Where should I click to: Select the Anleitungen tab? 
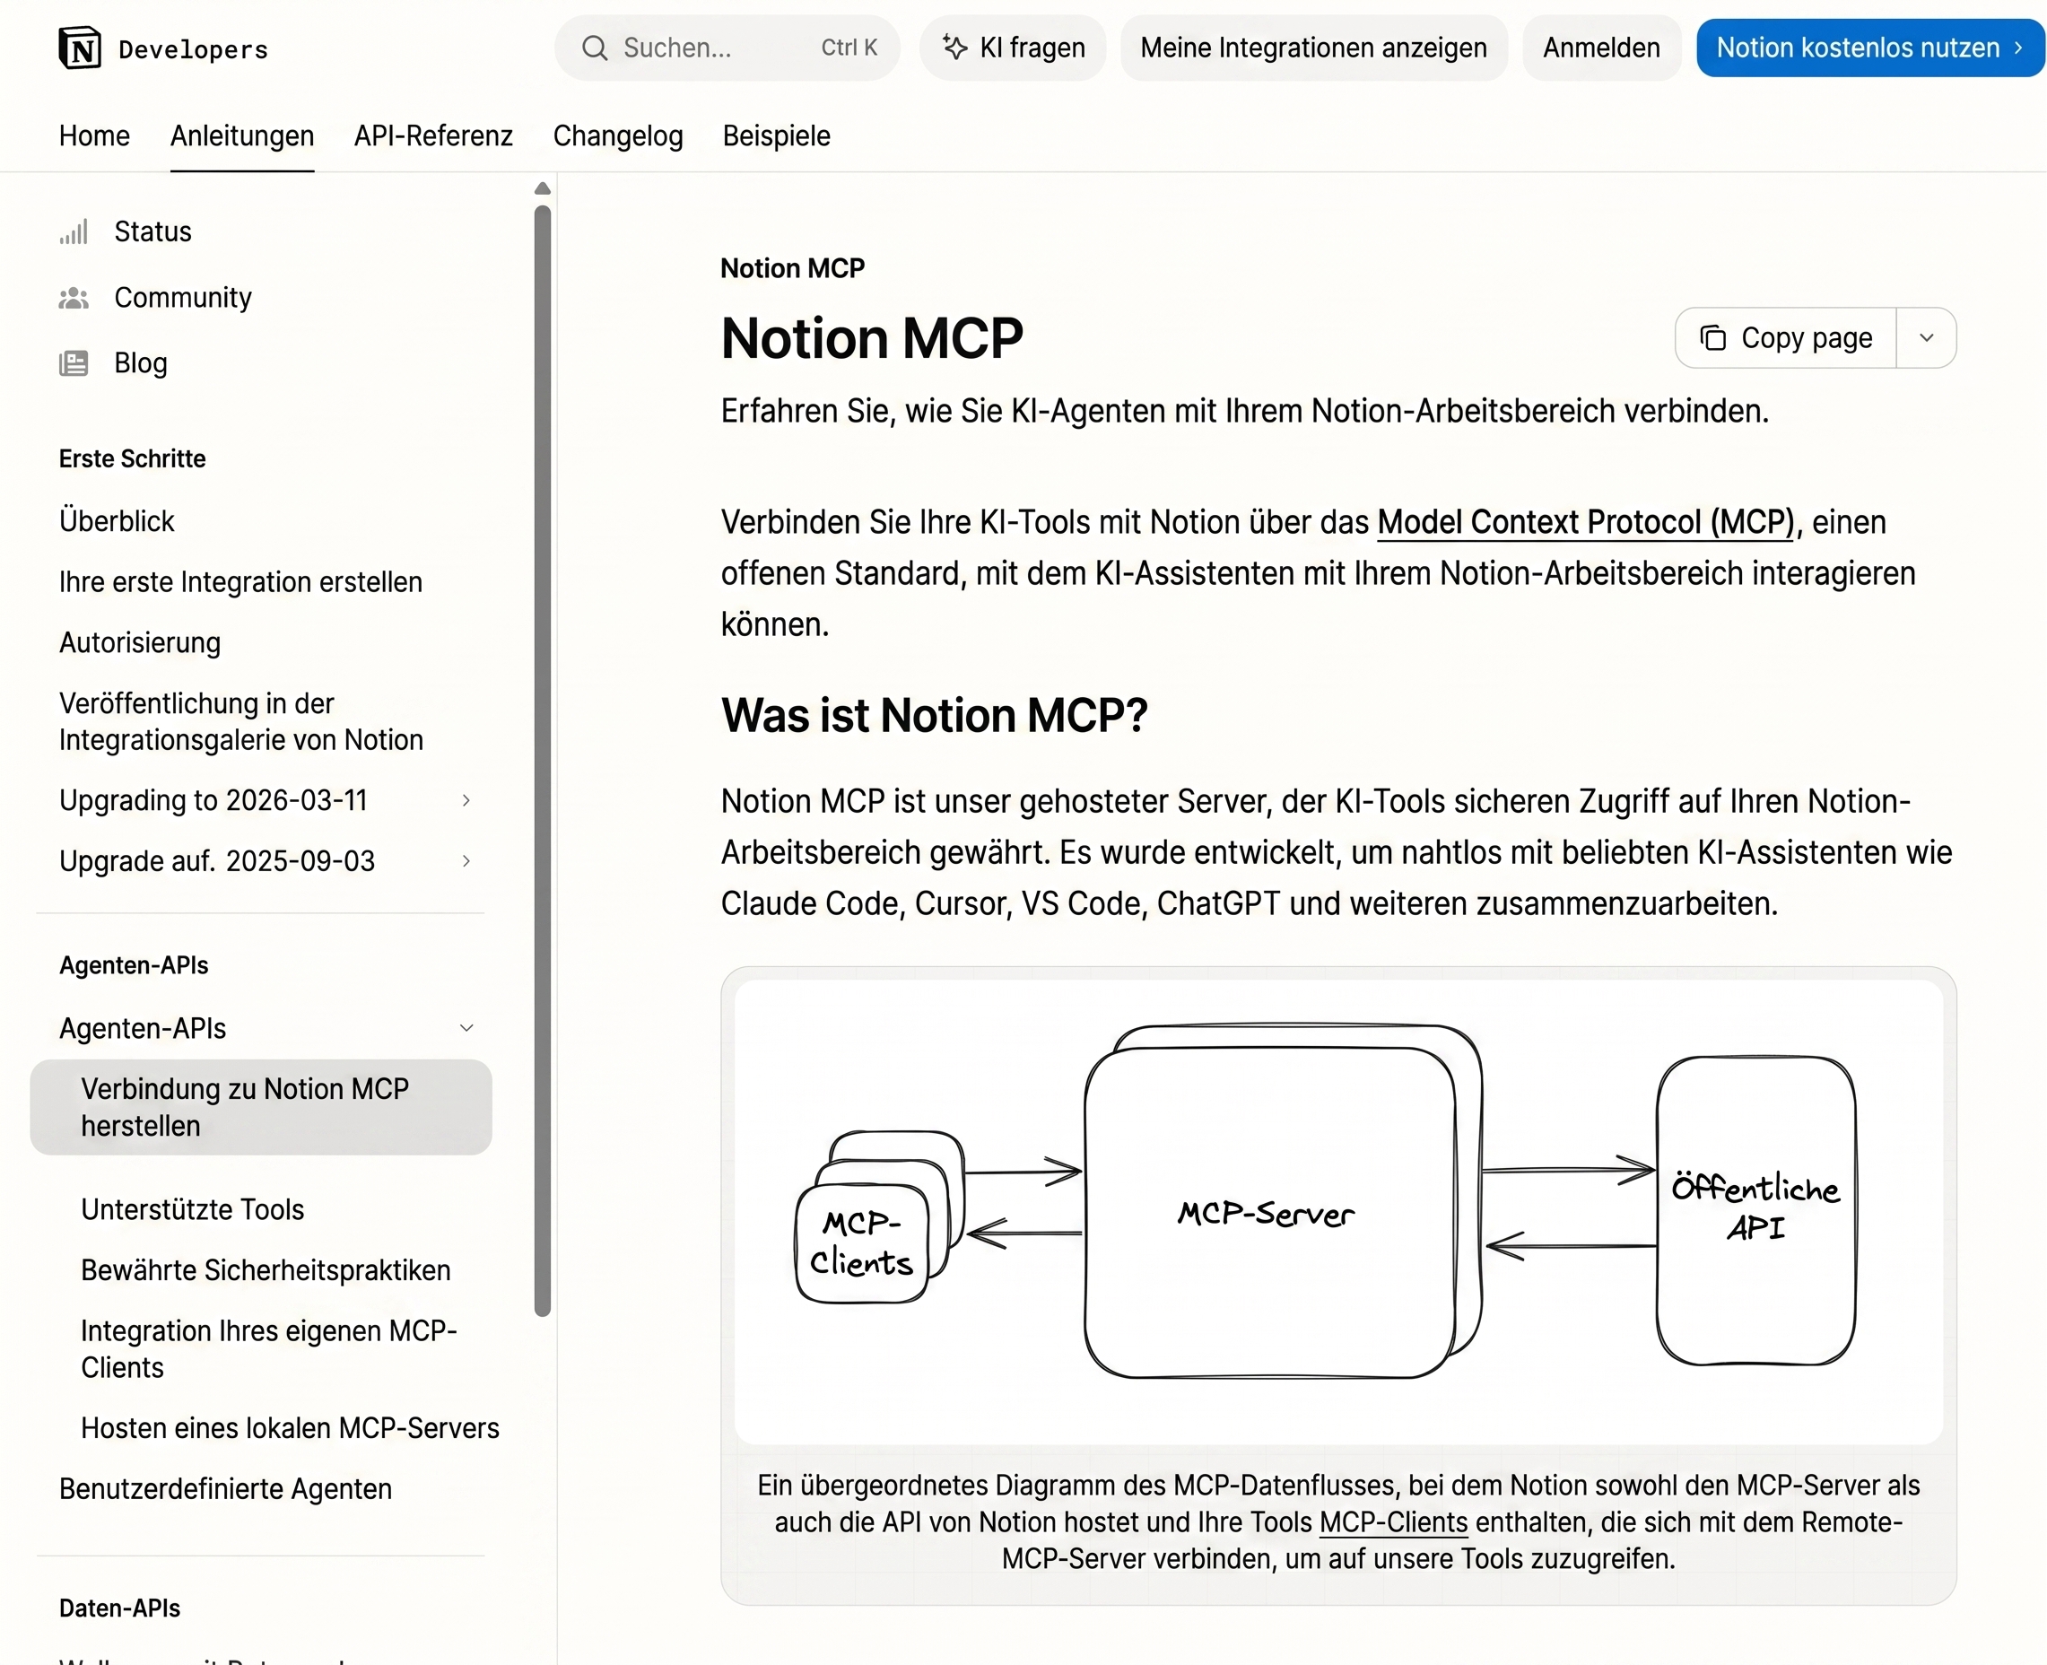241,135
